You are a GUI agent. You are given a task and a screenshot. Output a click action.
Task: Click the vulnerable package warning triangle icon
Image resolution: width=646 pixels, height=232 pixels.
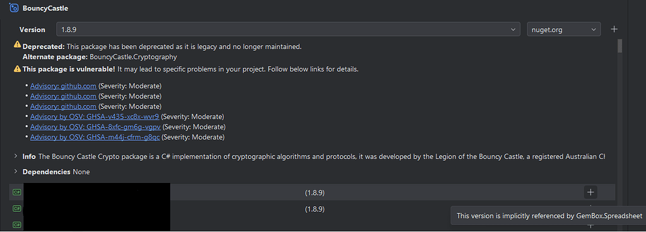[x=17, y=69]
